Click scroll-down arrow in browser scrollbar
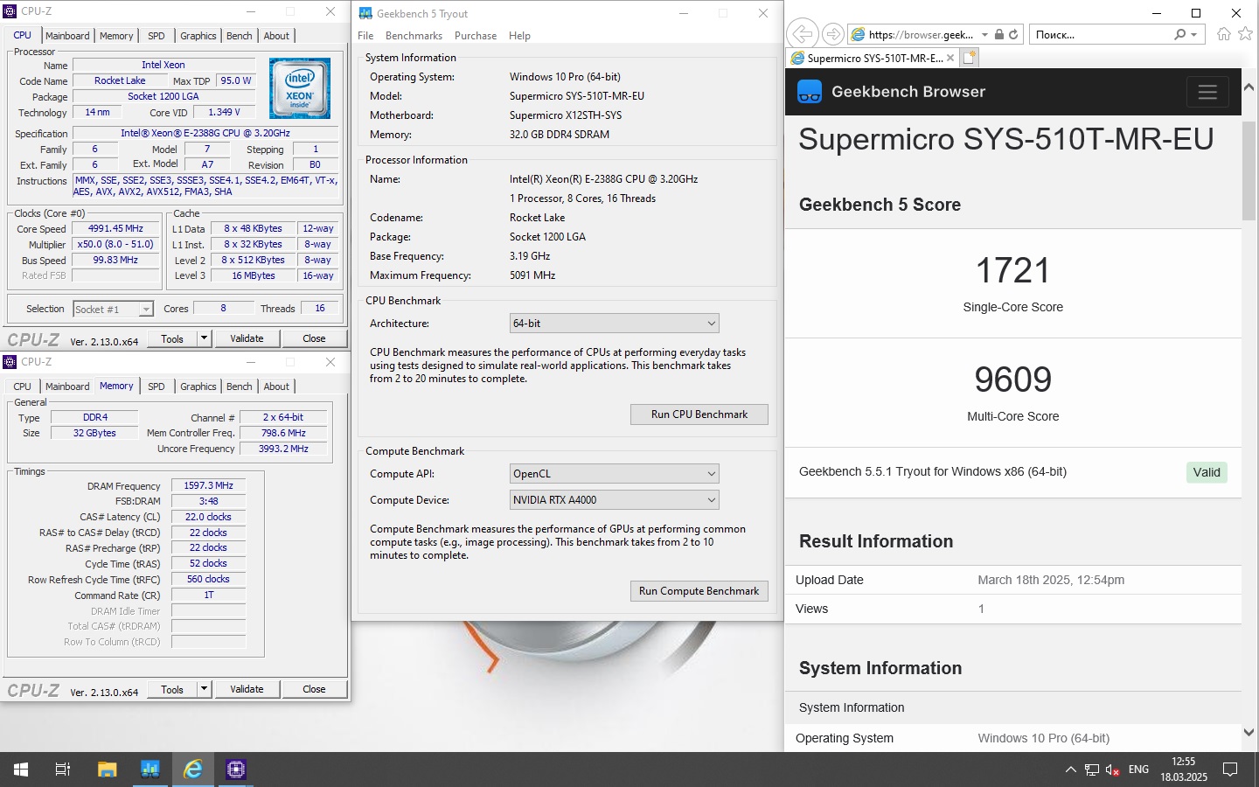 pyautogui.click(x=1249, y=733)
